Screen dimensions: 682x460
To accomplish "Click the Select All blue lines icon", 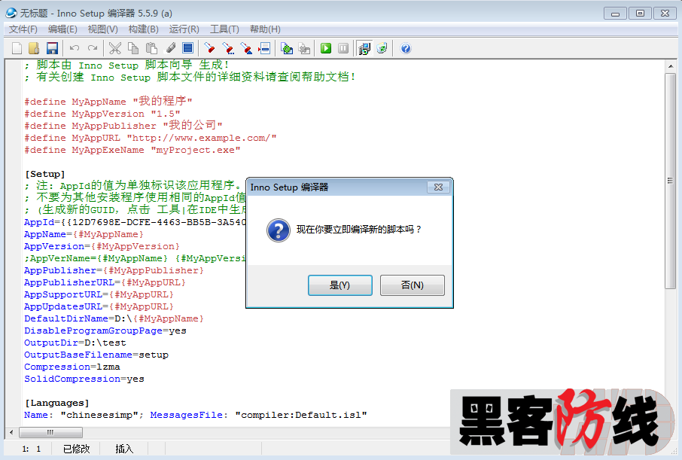I will point(188,48).
